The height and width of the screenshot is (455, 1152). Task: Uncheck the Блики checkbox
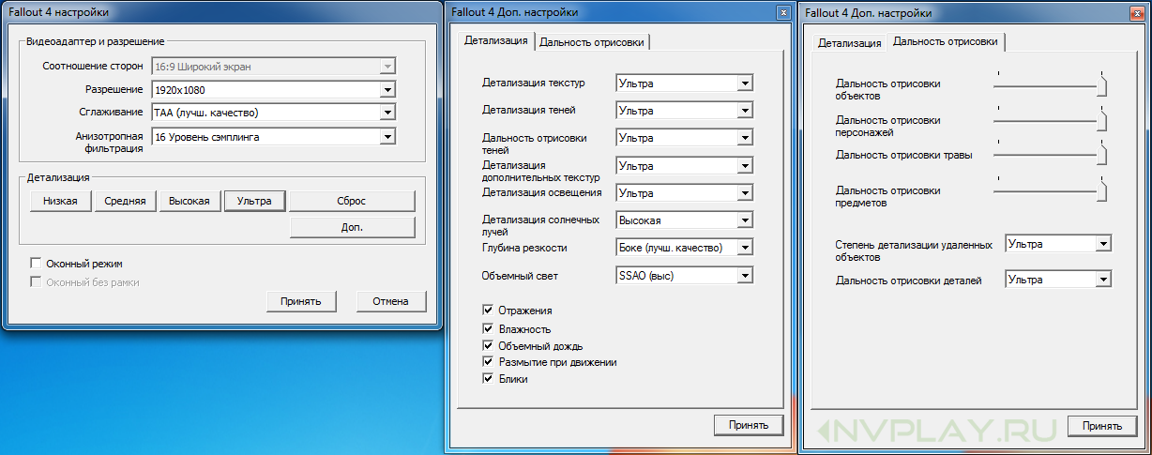pyautogui.click(x=488, y=379)
